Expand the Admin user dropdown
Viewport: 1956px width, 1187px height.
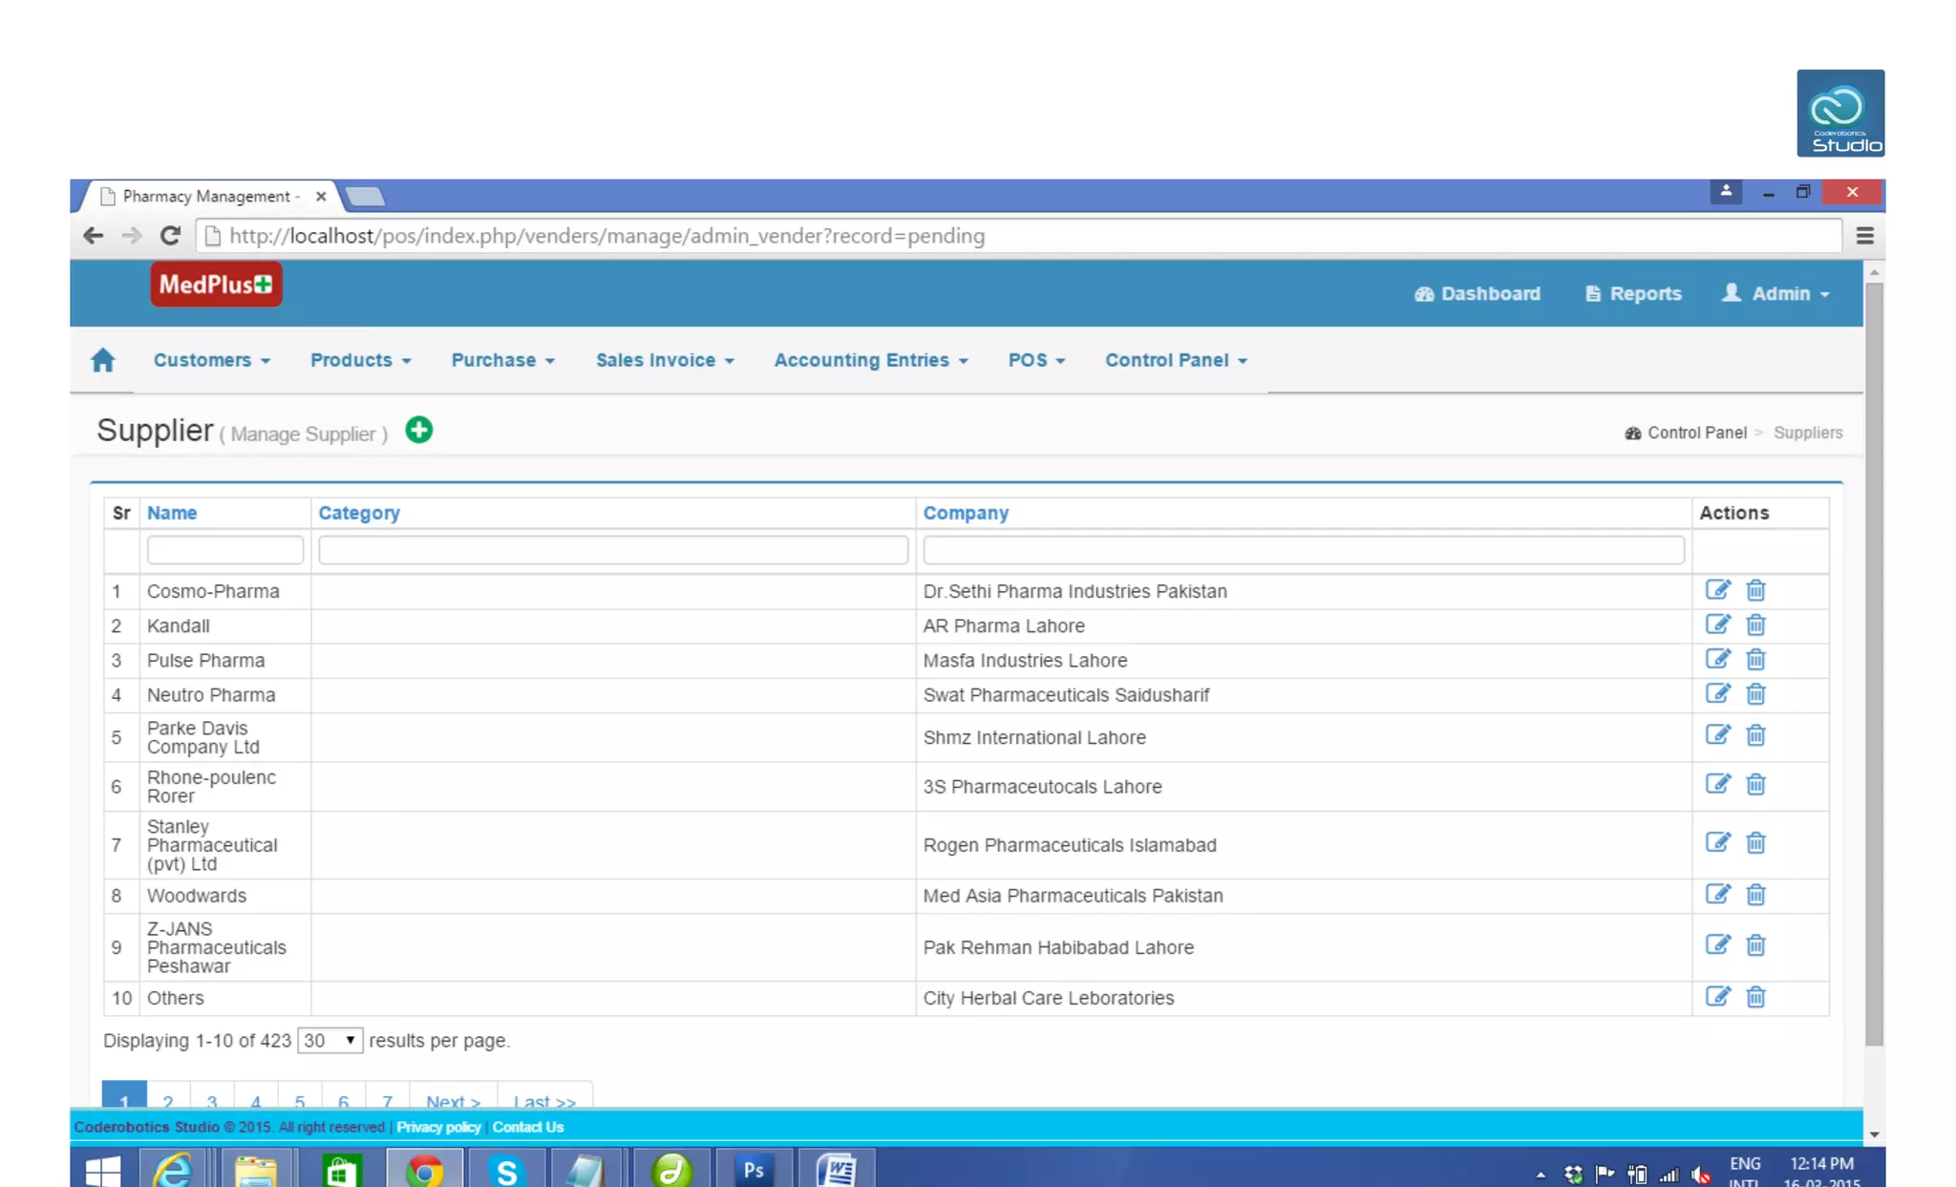(1776, 293)
